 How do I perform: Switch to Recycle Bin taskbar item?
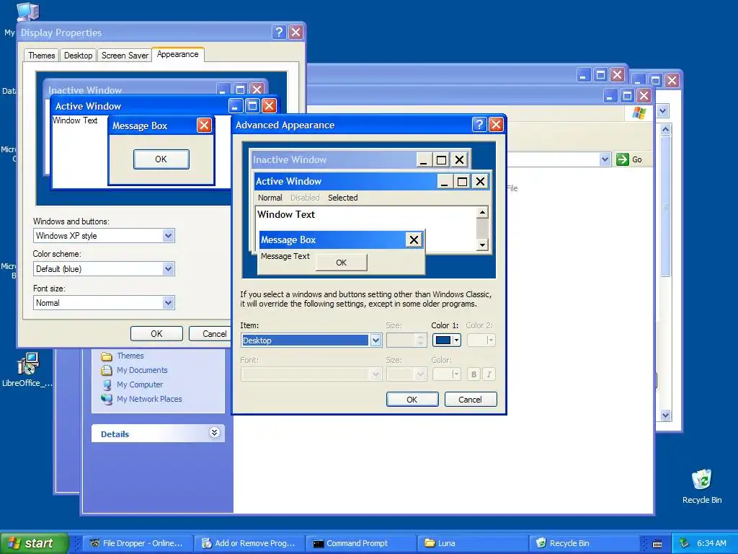584,543
